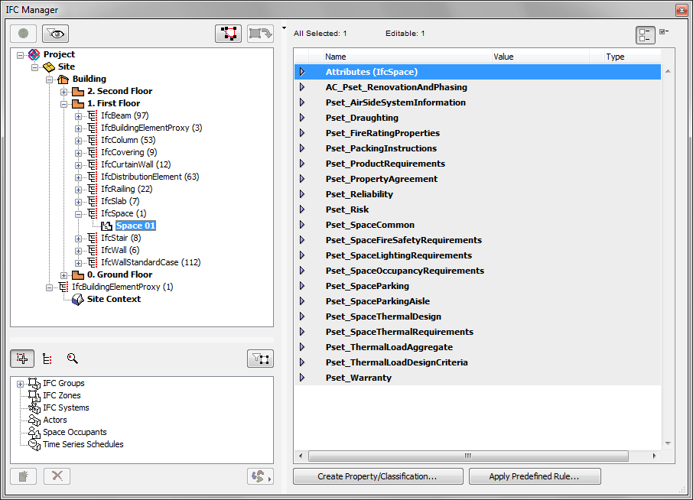
Task: Click the red selection marquee icon button
Action: (x=229, y=34)
